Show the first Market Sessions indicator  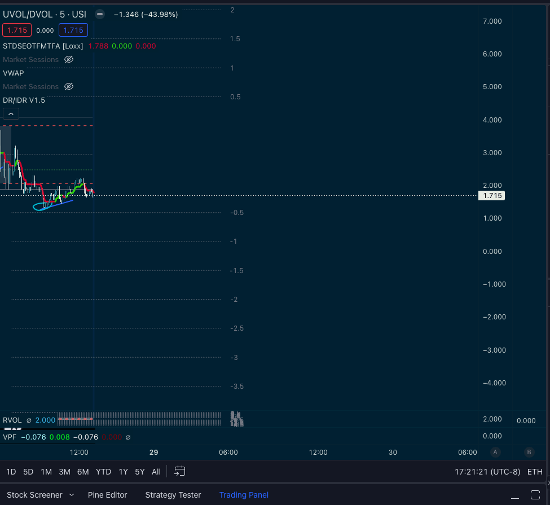point(69,59)
